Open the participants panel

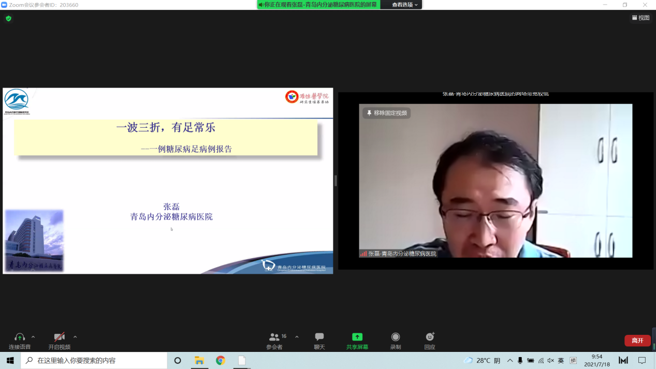pos(275,340)
